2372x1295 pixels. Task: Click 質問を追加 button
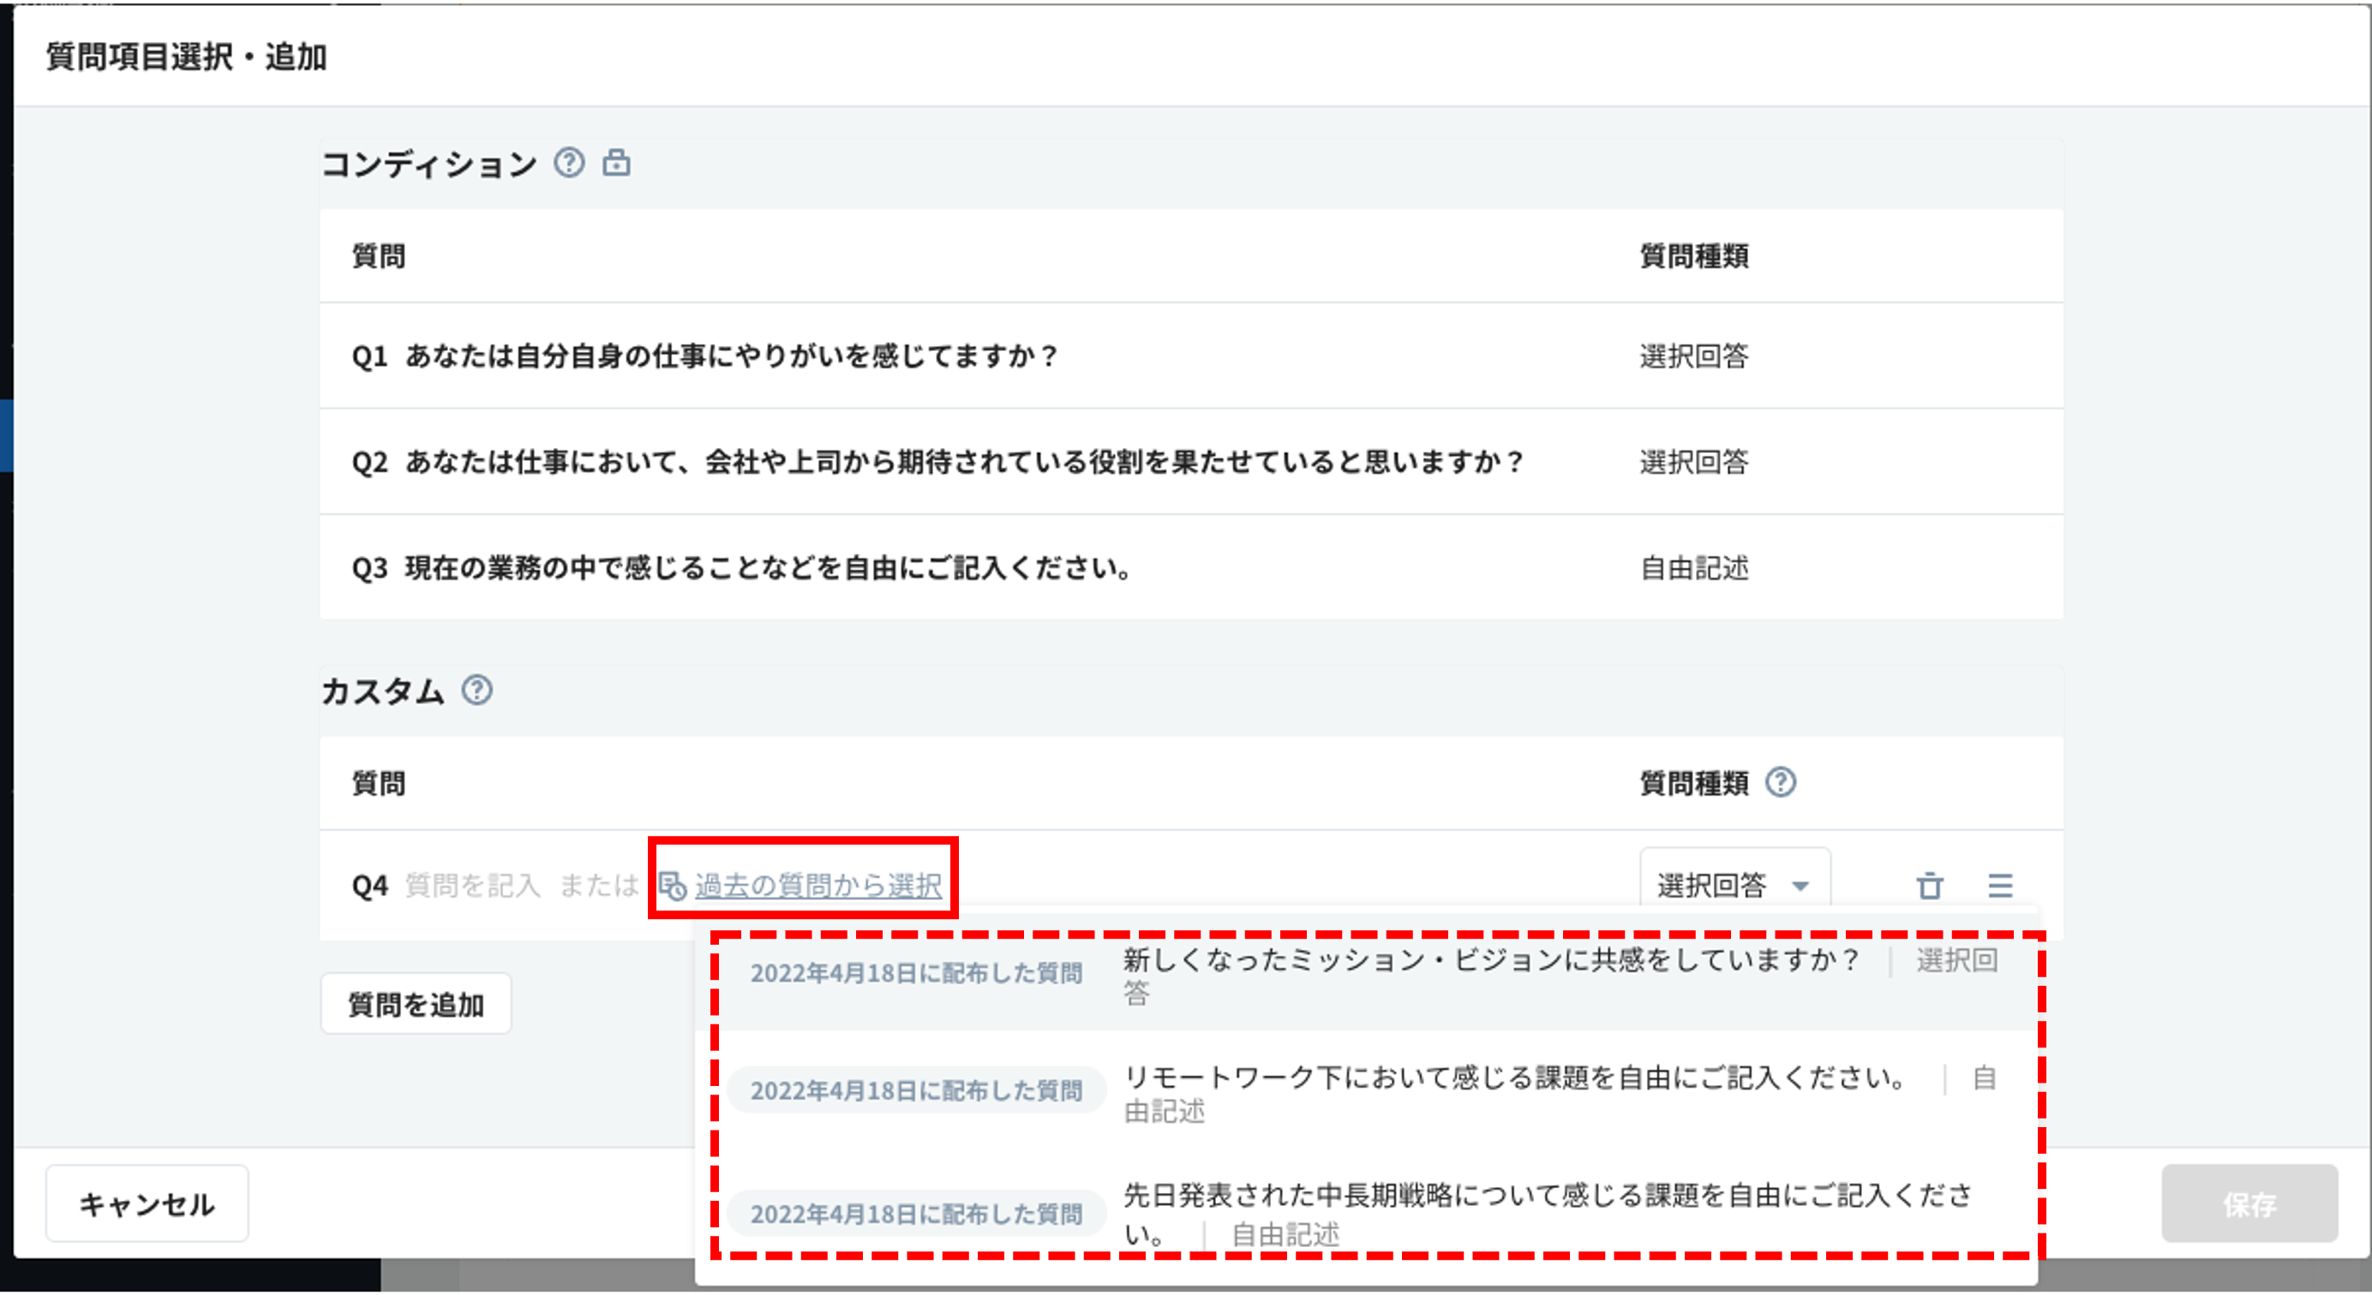pyautogui.click(x=416, y=1004)
